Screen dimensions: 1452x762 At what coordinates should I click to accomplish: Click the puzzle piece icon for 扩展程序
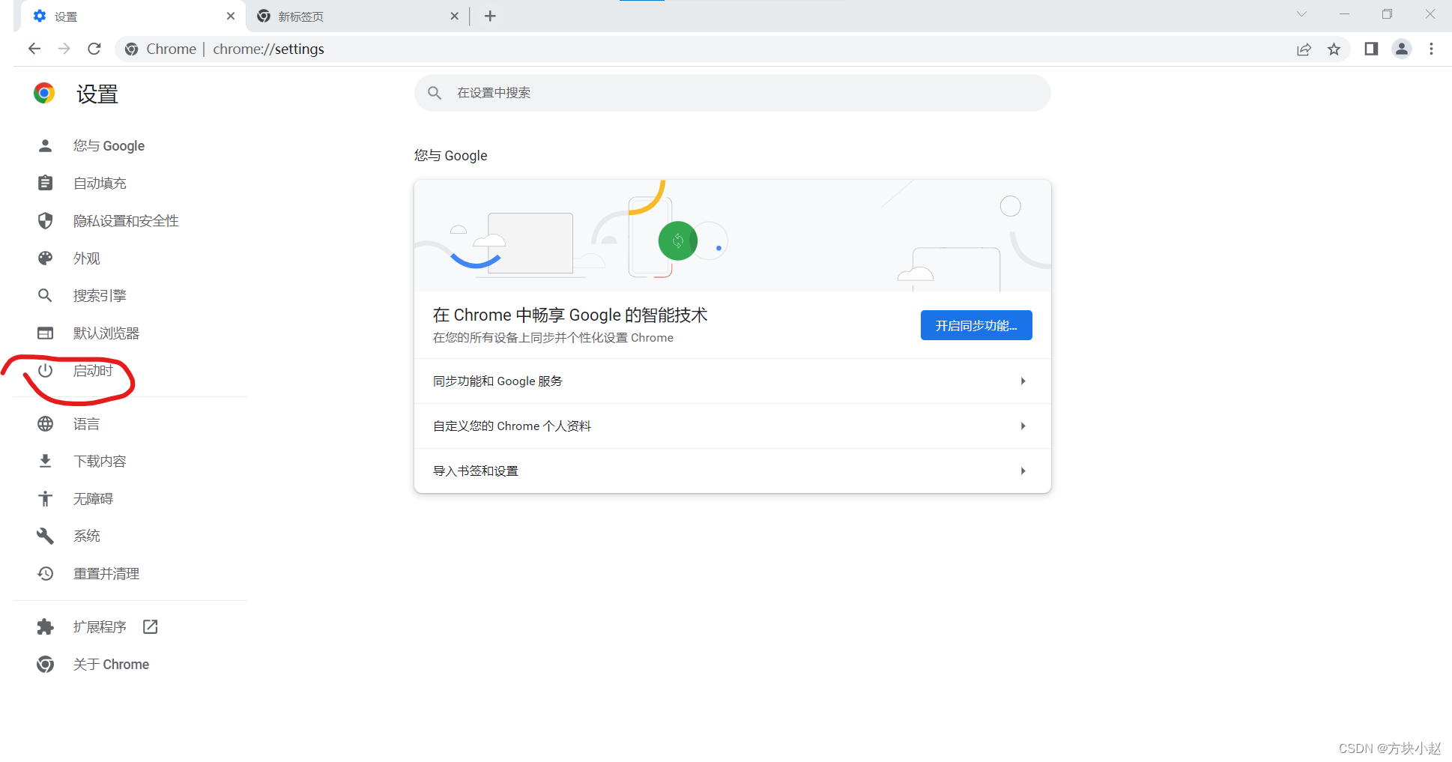click(x=46, y=626)
